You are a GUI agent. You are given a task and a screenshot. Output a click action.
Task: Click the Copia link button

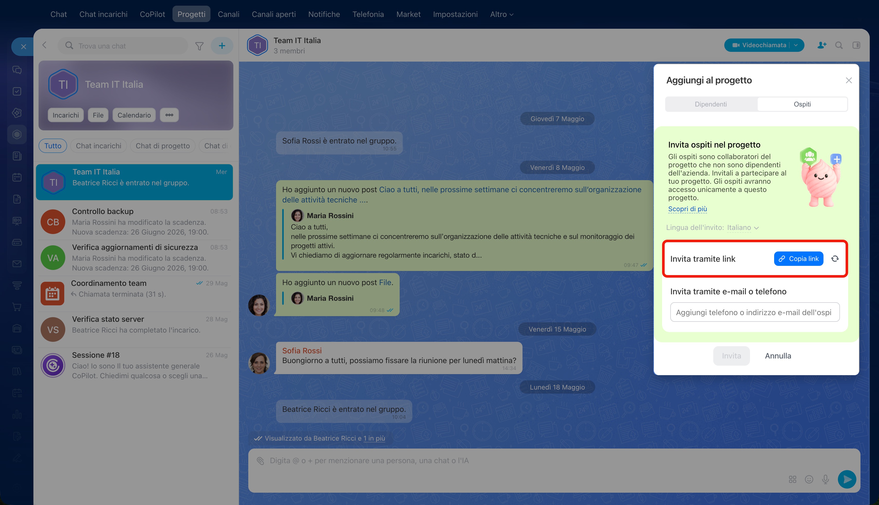pos(799,259)
